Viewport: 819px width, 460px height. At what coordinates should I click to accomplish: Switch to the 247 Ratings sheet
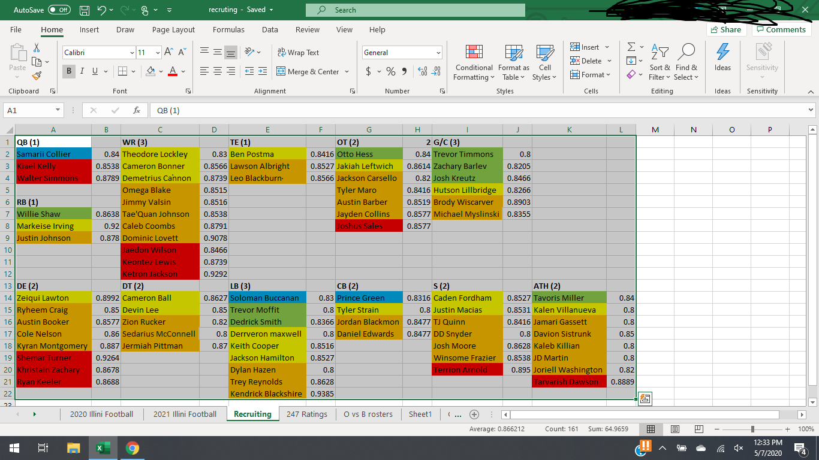click(x=306, y=414)
